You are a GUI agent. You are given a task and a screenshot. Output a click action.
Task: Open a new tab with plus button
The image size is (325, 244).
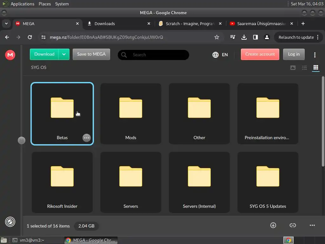303,24
